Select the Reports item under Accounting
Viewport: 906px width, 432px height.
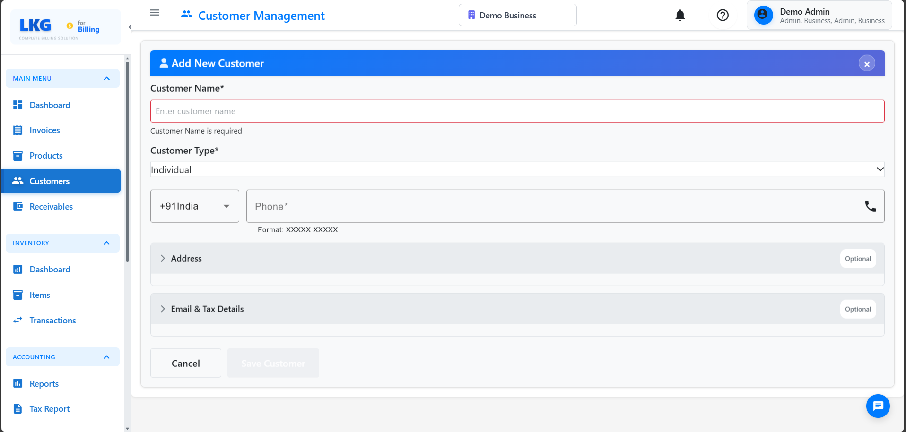tap(44, 383)
